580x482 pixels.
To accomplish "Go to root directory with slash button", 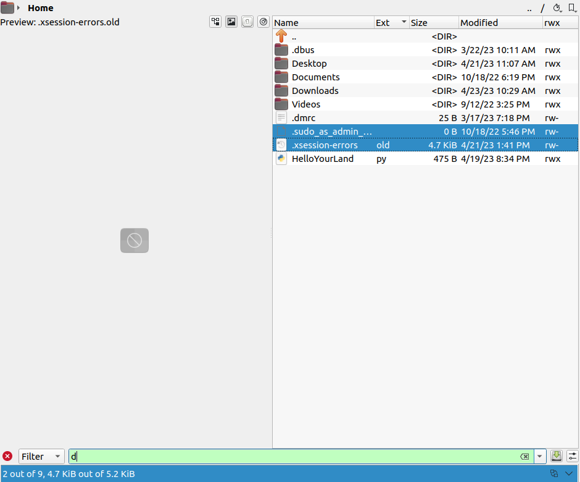I will point(543,8).
